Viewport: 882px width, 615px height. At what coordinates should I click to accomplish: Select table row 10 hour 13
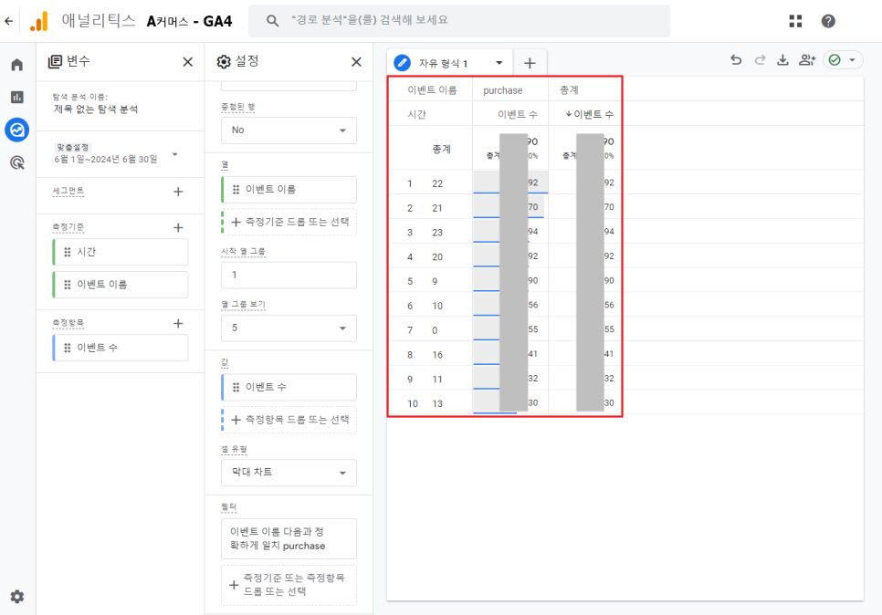point(505,403)
